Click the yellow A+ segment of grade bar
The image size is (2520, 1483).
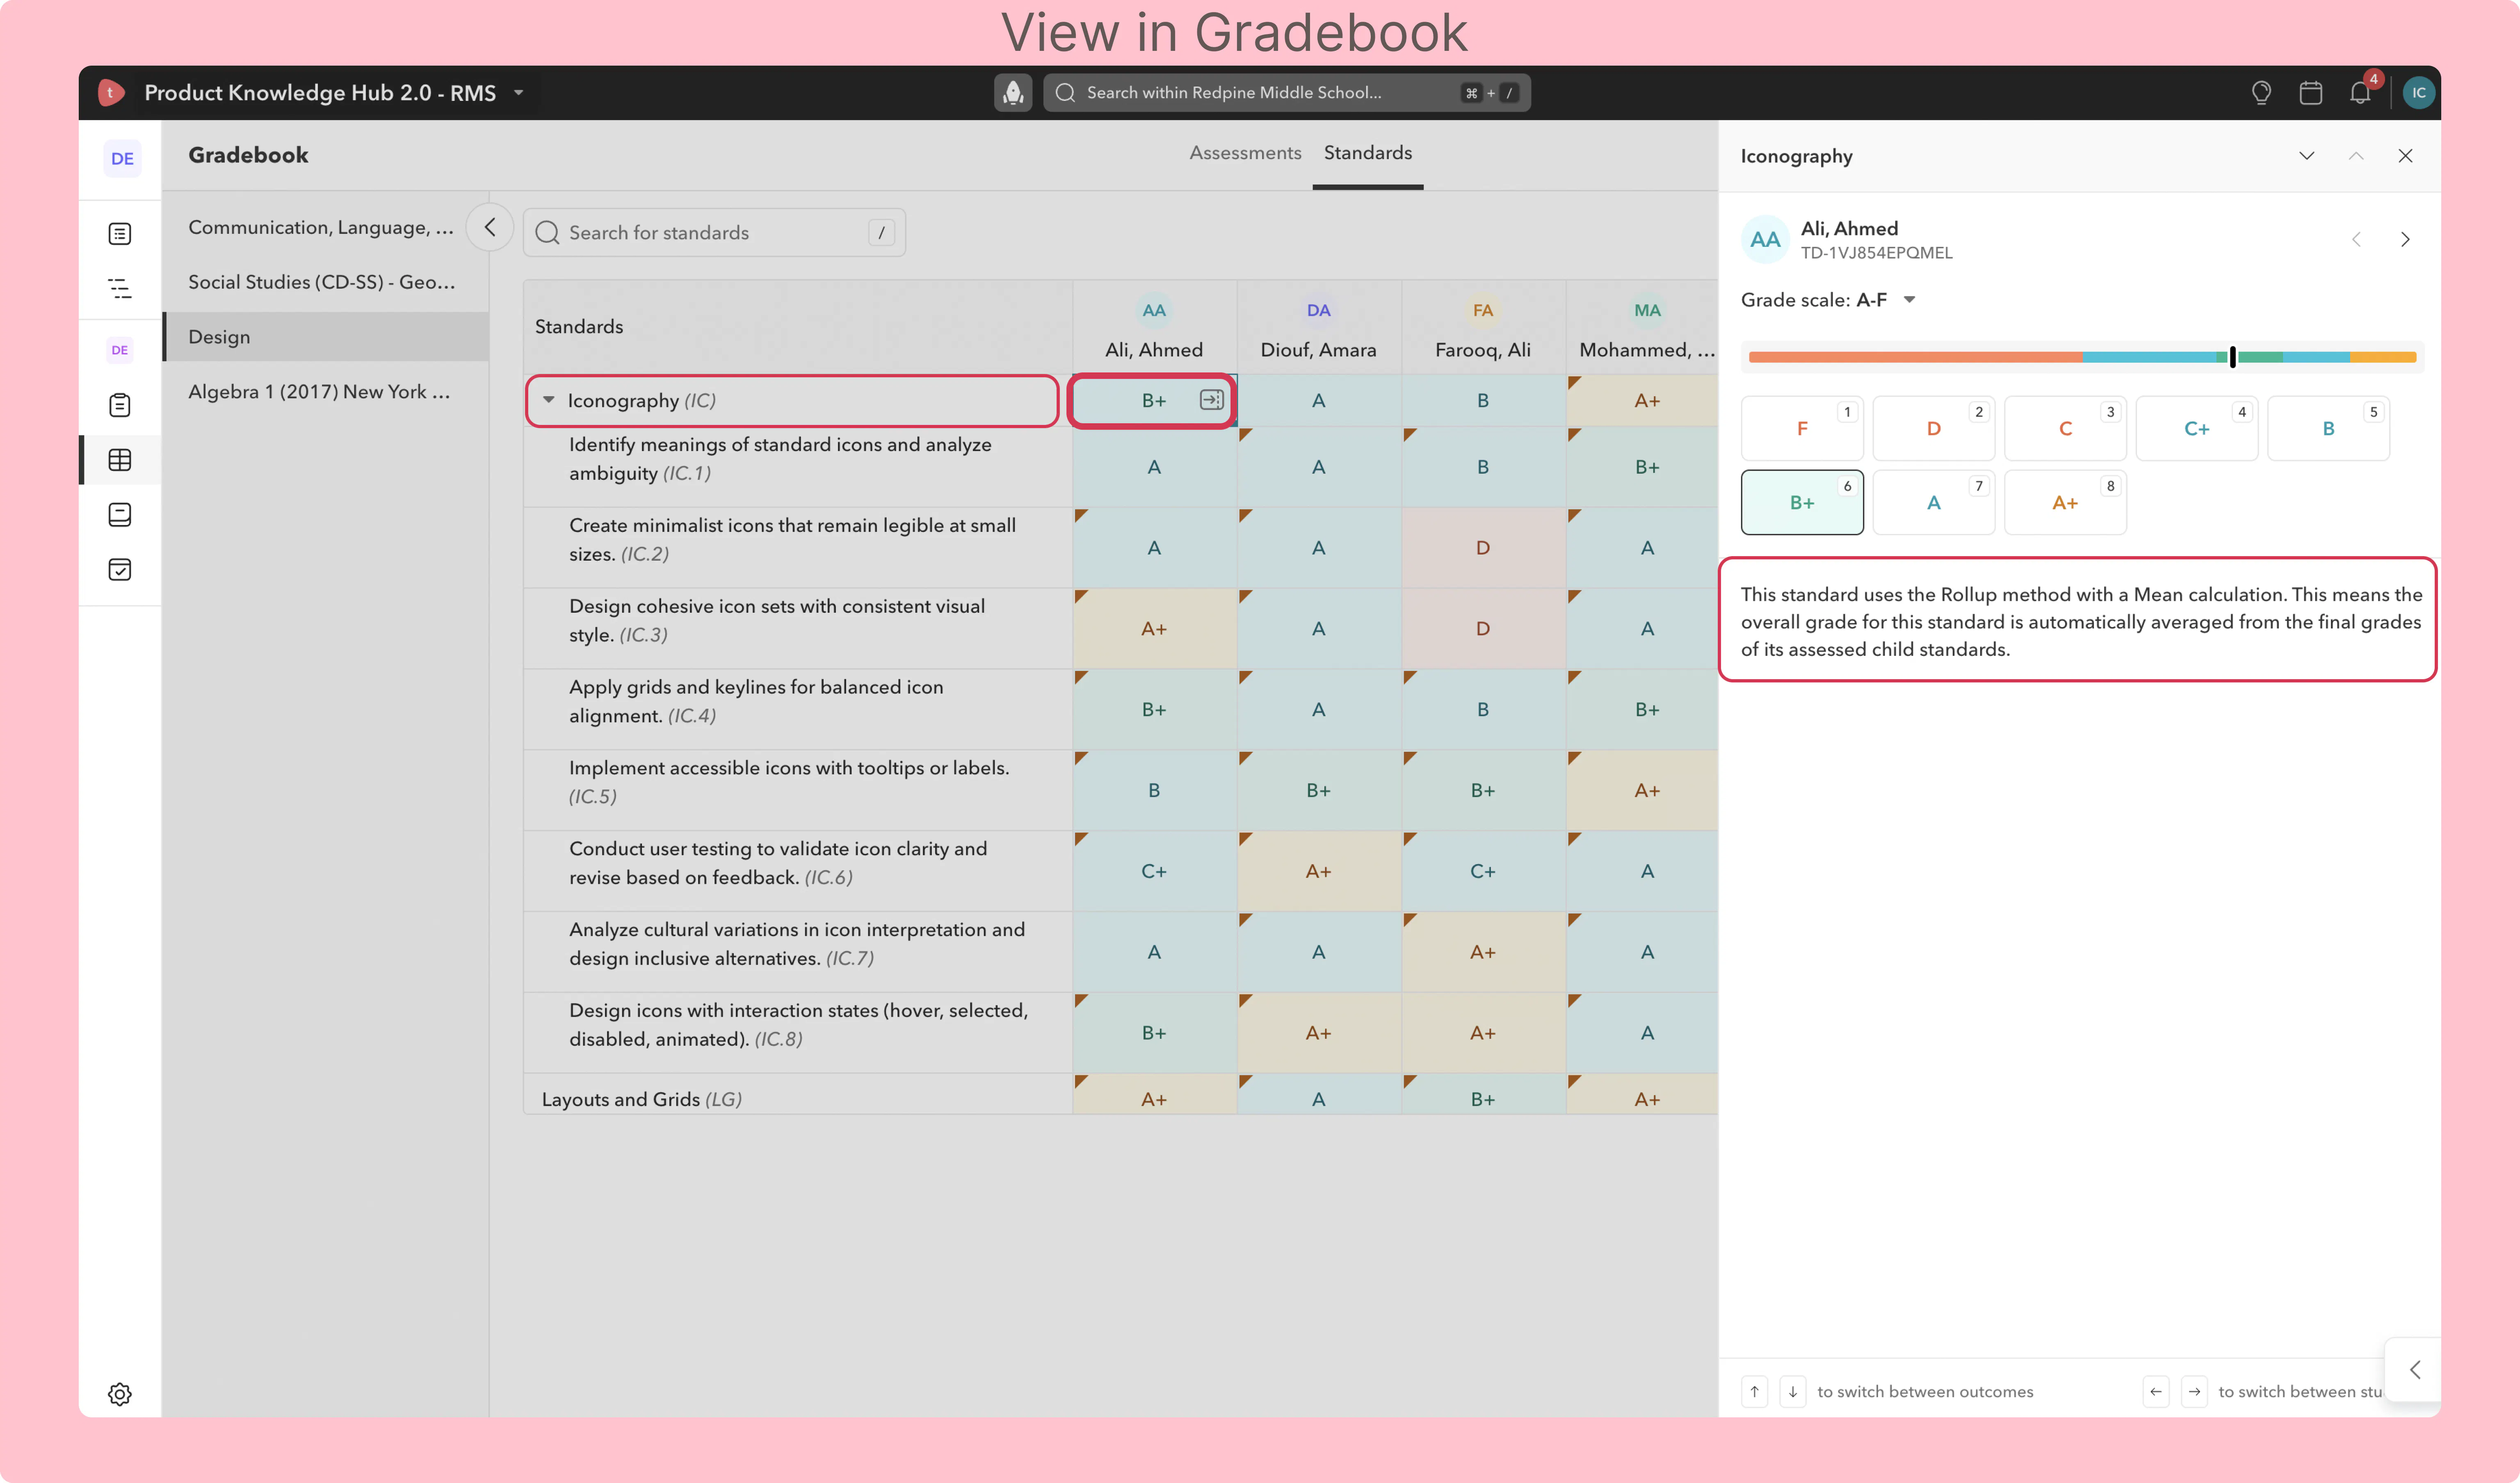pyautogui.click(x=2382, y=357)
